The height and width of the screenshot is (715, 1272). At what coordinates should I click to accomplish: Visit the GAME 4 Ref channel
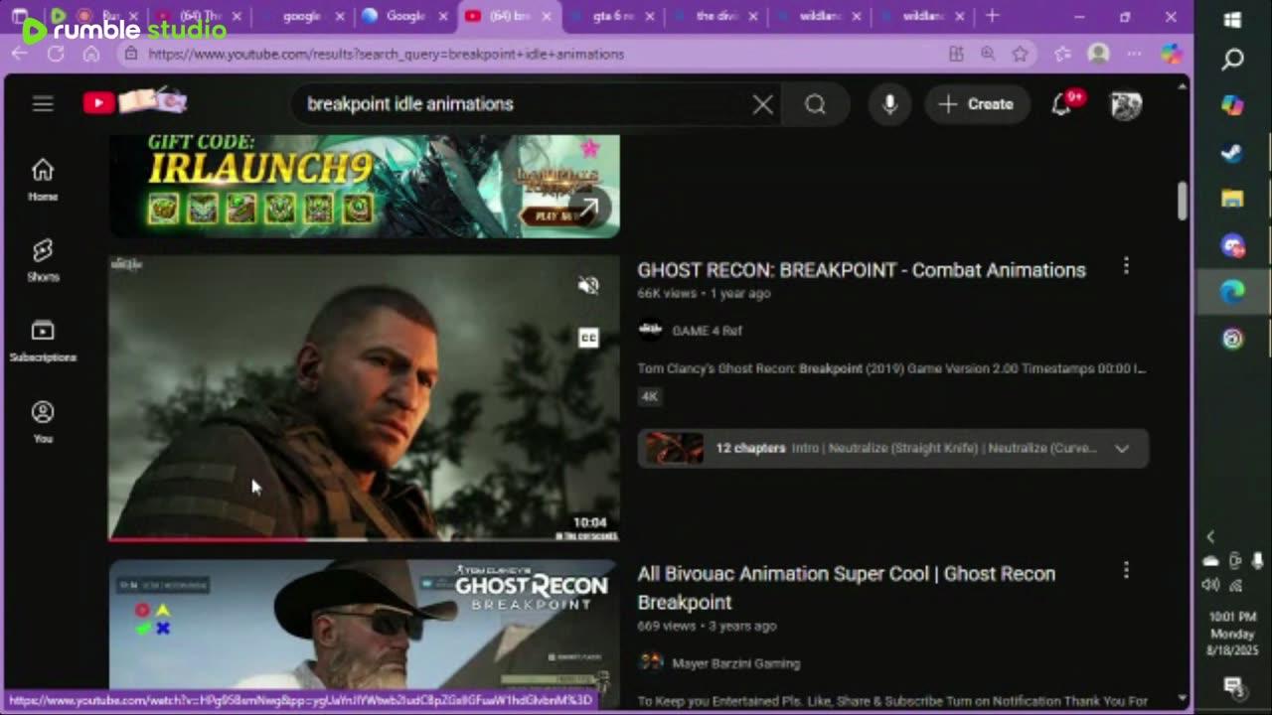pos(708,331)
